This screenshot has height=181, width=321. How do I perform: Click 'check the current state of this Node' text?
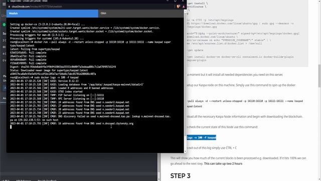pyautogui.click(x=223, y=127)
